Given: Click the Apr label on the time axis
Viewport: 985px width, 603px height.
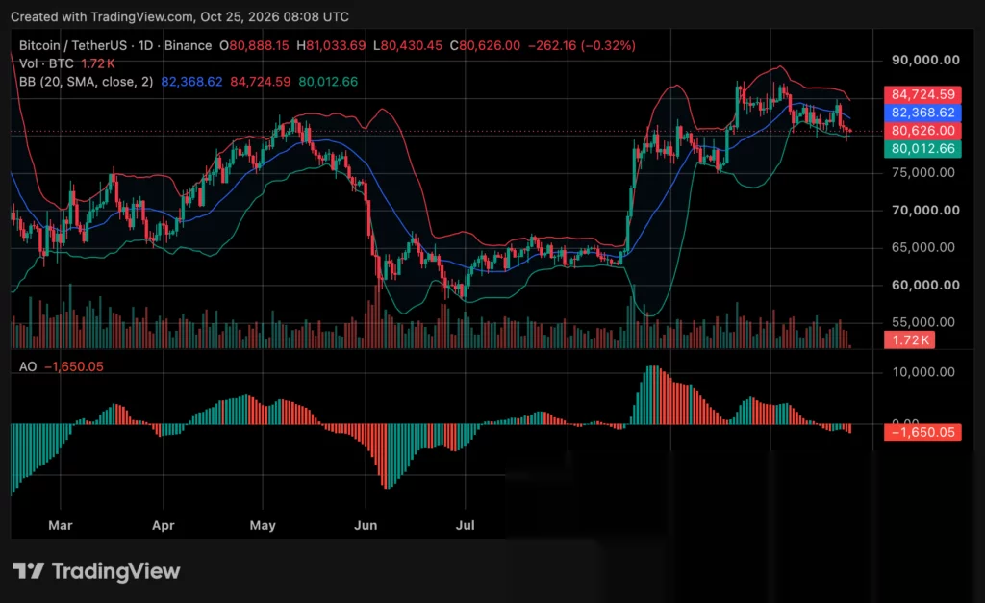Looking at the screenshot, I should 164,526.
